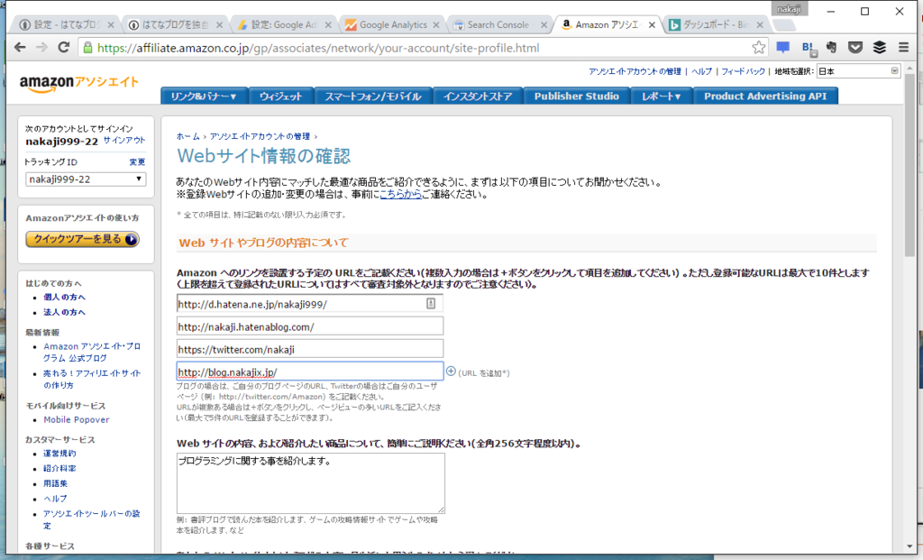Go back with the browser back arrow
This screenshot has width=923, height=560.
coord(20,48)
